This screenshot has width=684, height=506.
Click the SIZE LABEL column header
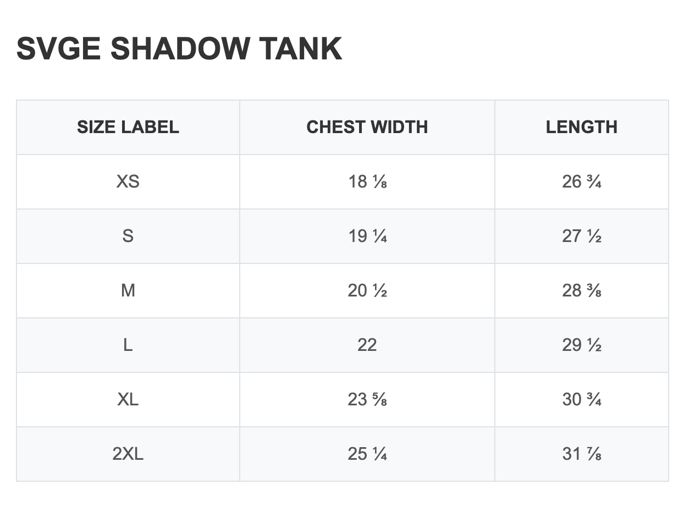pos(128,127)
